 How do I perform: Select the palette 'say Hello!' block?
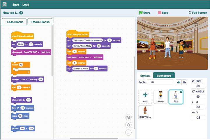(x=27, y=44)
